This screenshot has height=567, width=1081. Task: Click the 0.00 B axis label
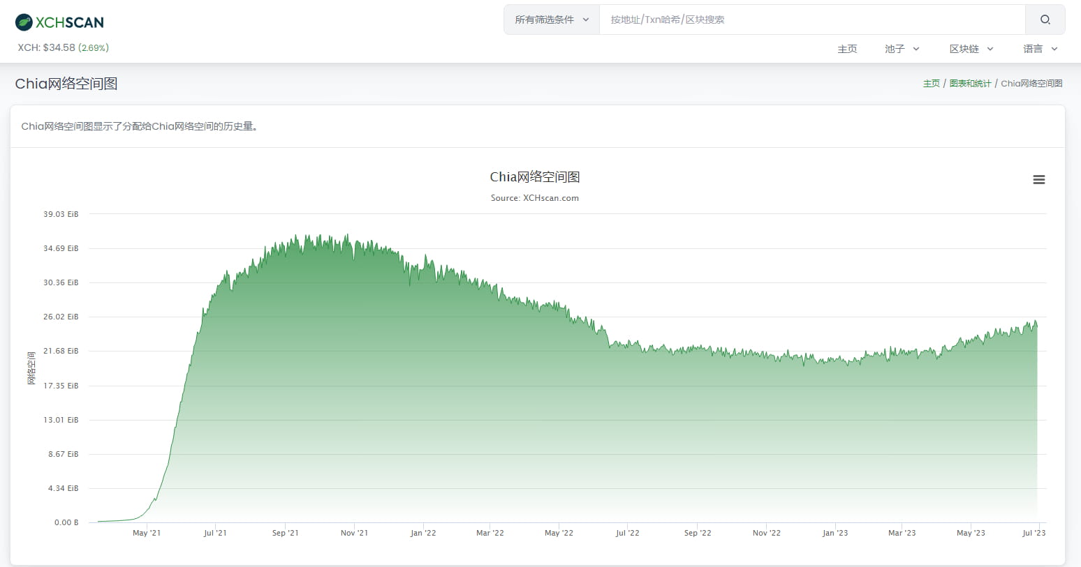66,522
